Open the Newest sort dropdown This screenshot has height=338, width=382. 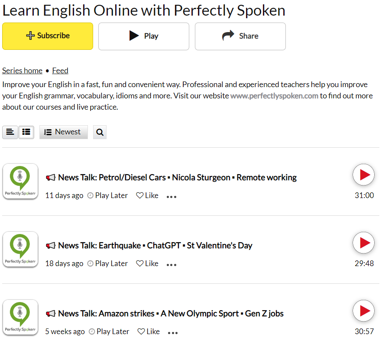click(x=64, y=132)
